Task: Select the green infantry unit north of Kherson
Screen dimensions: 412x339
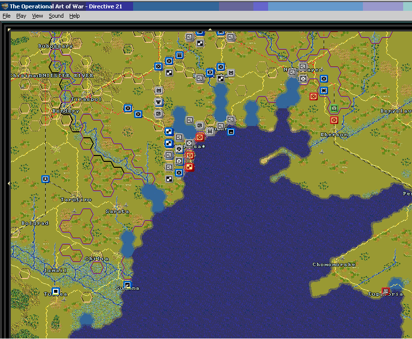Action: point(334,108)
